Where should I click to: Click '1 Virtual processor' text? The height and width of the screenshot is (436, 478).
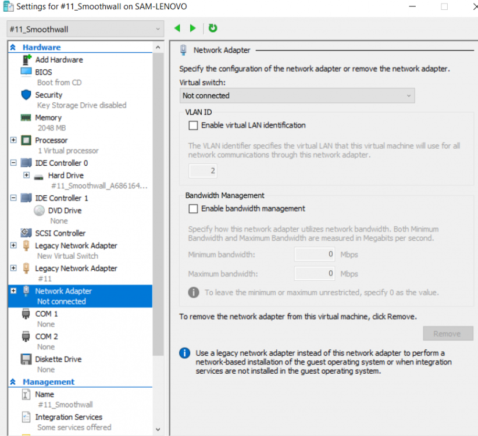(68, 151)
